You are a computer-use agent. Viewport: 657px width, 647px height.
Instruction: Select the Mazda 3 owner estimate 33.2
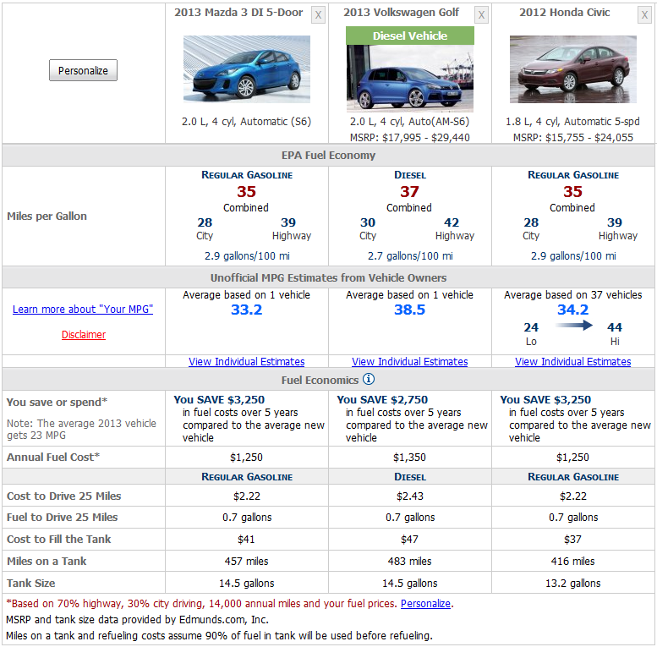pyautogui.click(x=246, y=310)
